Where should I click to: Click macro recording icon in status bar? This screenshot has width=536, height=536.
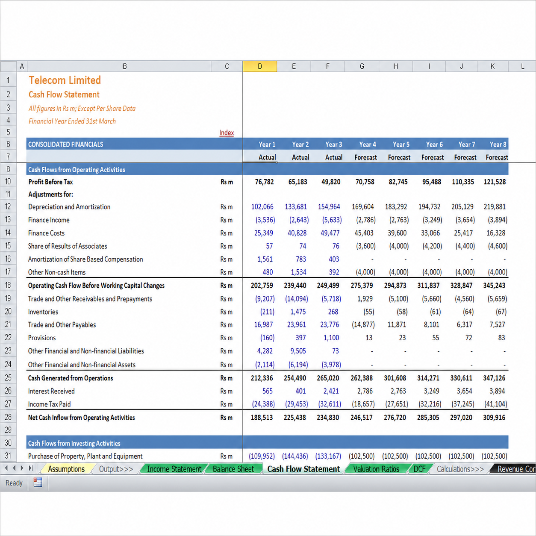coord(38,483)
